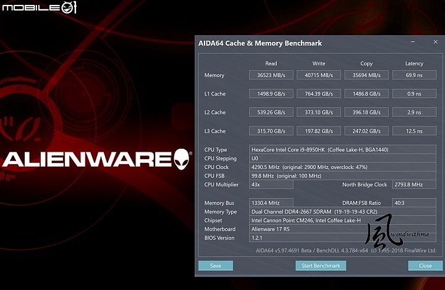
Task: Click CPU Type field HexaCore Intel Core i9-8950HK
Action: 342,149
